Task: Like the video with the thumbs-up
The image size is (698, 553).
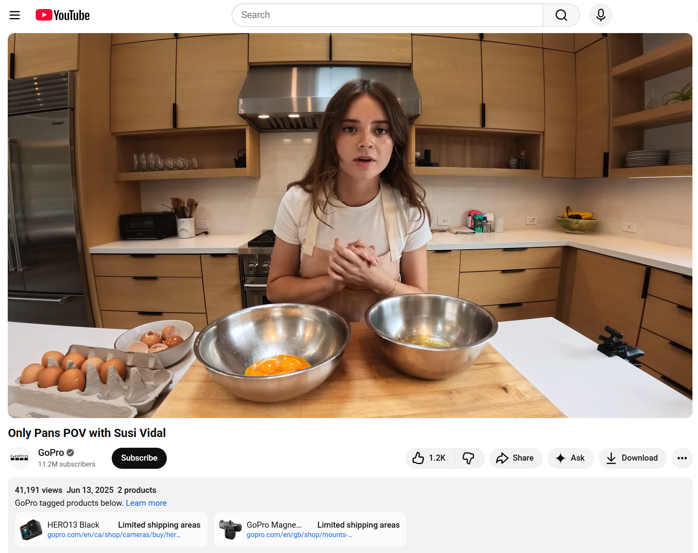Action: coord(418,458)
